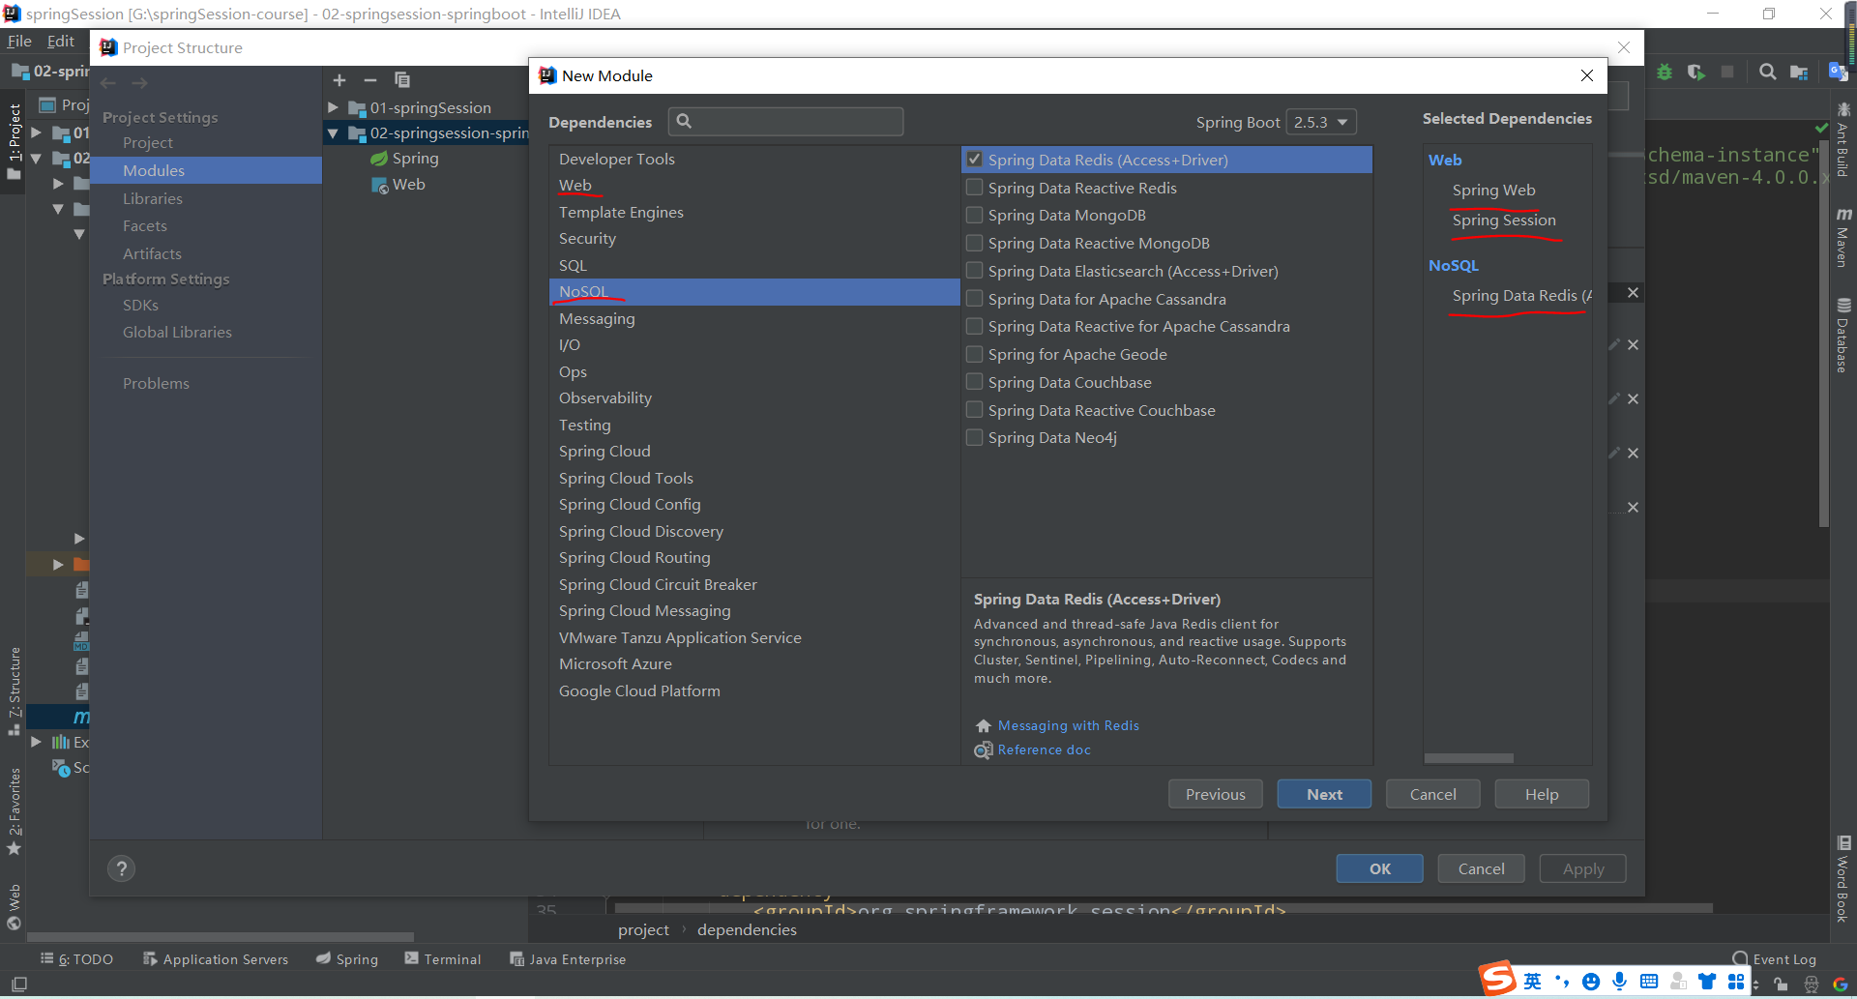Screen dimensions: 1857x999
Task: Open project structure icon in main toolbar
Action: (x=1799, y=72)
